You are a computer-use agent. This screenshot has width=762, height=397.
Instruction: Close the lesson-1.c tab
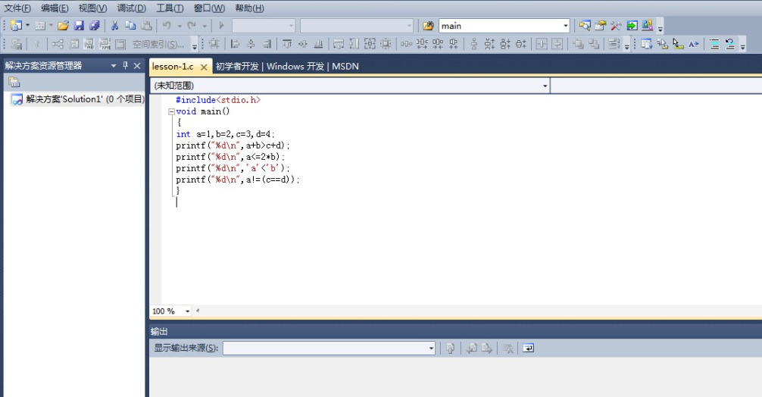pos(203,67)
